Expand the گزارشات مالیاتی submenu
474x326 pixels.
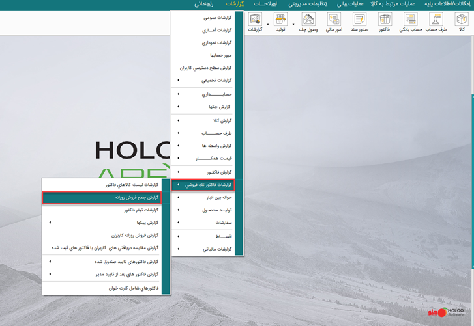pos(203,249)
